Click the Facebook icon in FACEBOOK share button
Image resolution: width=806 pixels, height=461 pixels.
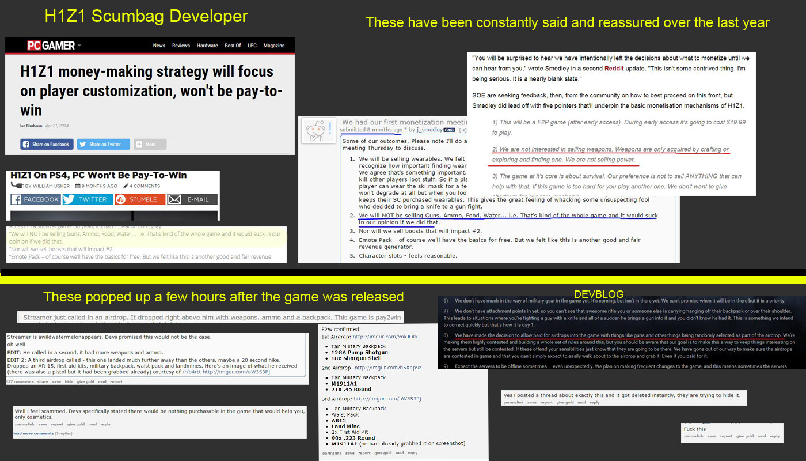coord(17,199)
